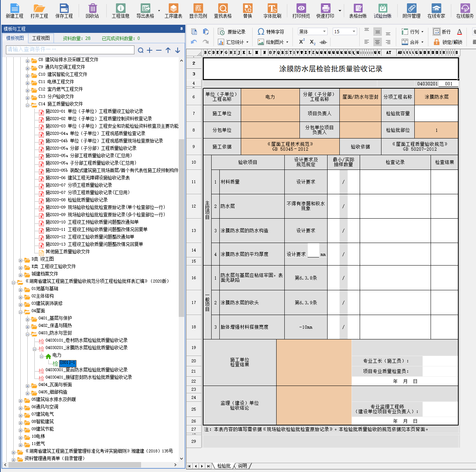The image size is (476, 472).
Task: Click the 特殊字符 special character icon
Action: [x=261, y=32]
